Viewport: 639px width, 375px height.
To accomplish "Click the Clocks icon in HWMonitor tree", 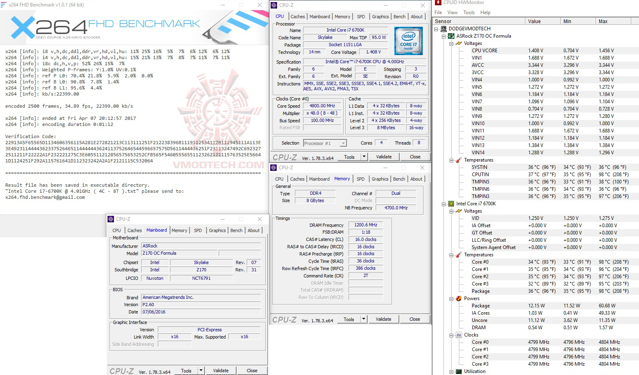I will [x=458, y=335].
